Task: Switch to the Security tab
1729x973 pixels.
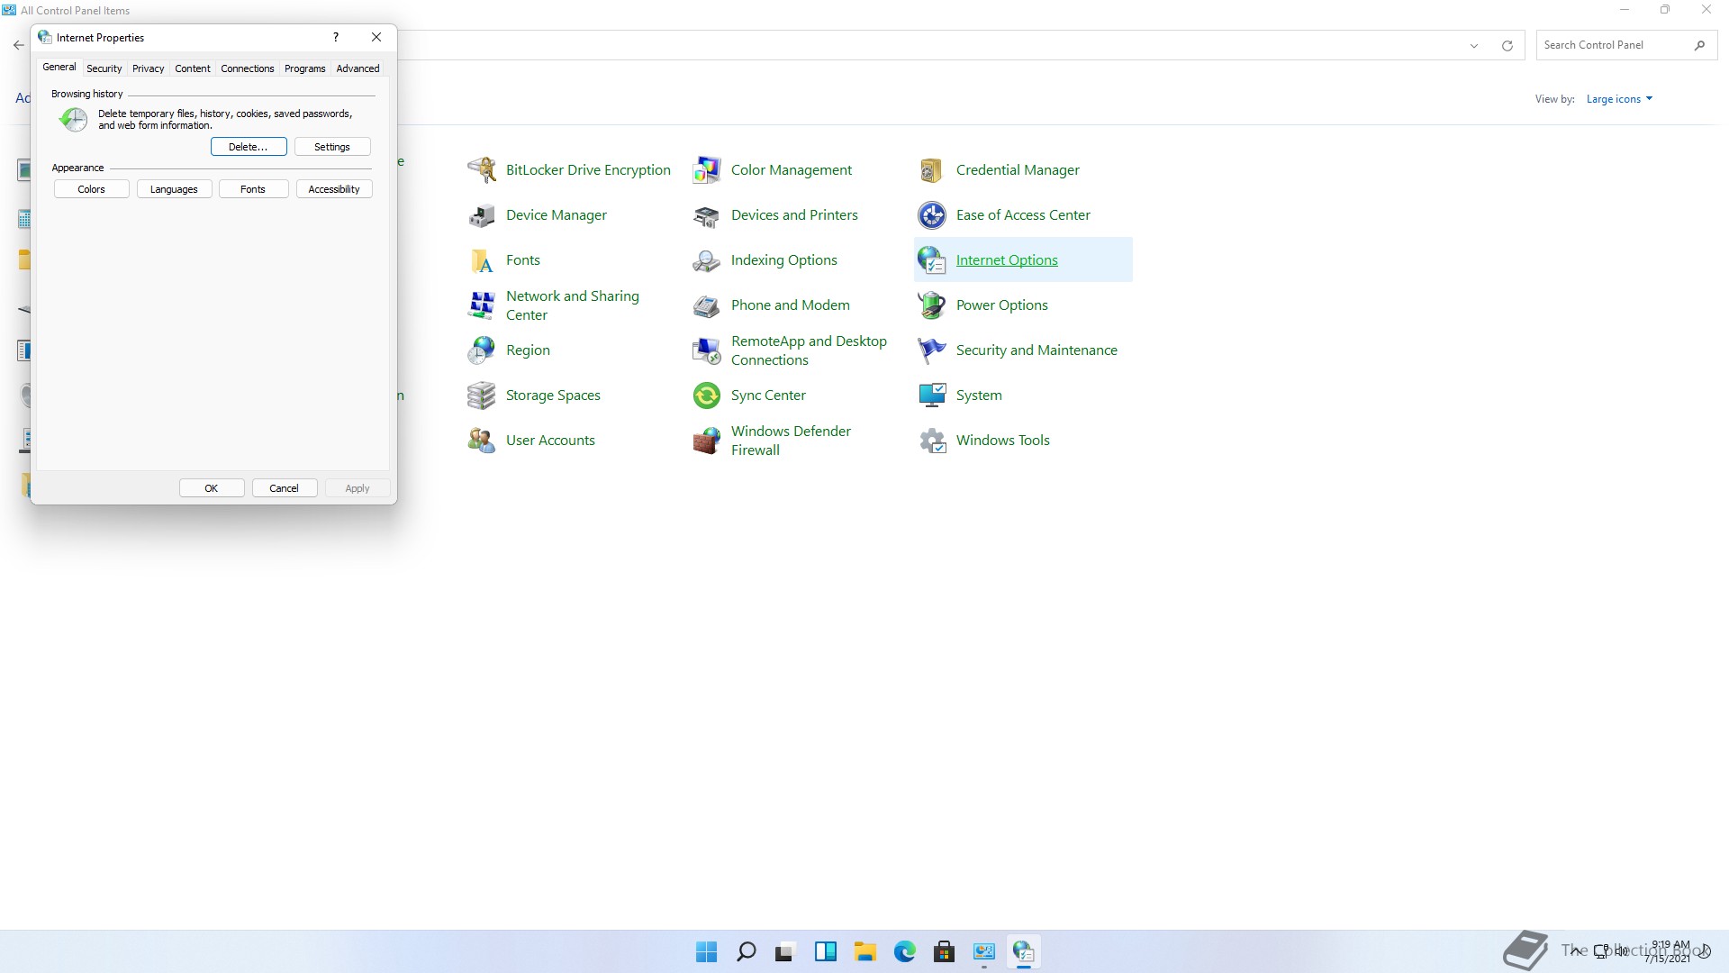Action: 104,68
